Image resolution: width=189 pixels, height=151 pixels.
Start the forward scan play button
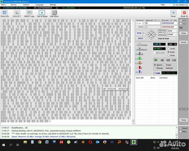point(156,60)
